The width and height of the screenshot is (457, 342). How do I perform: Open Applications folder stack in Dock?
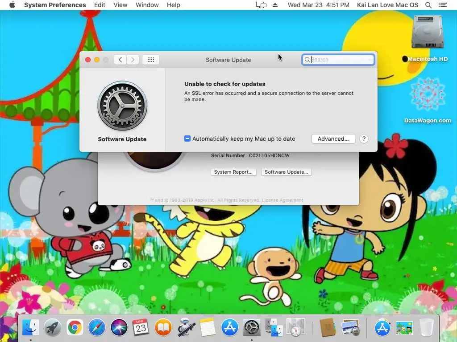[x=382, y=327]
